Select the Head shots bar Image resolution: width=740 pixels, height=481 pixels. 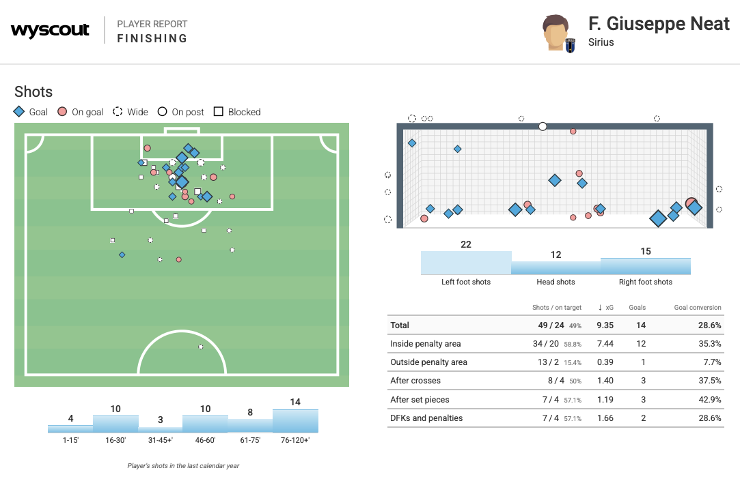click(x=556, y=267)
